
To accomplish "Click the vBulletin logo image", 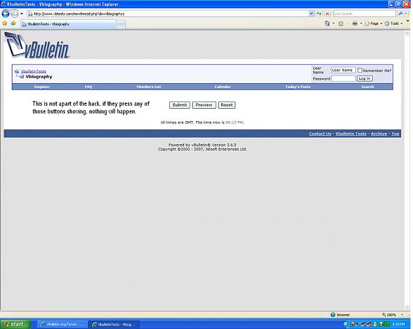I will 37,47.
